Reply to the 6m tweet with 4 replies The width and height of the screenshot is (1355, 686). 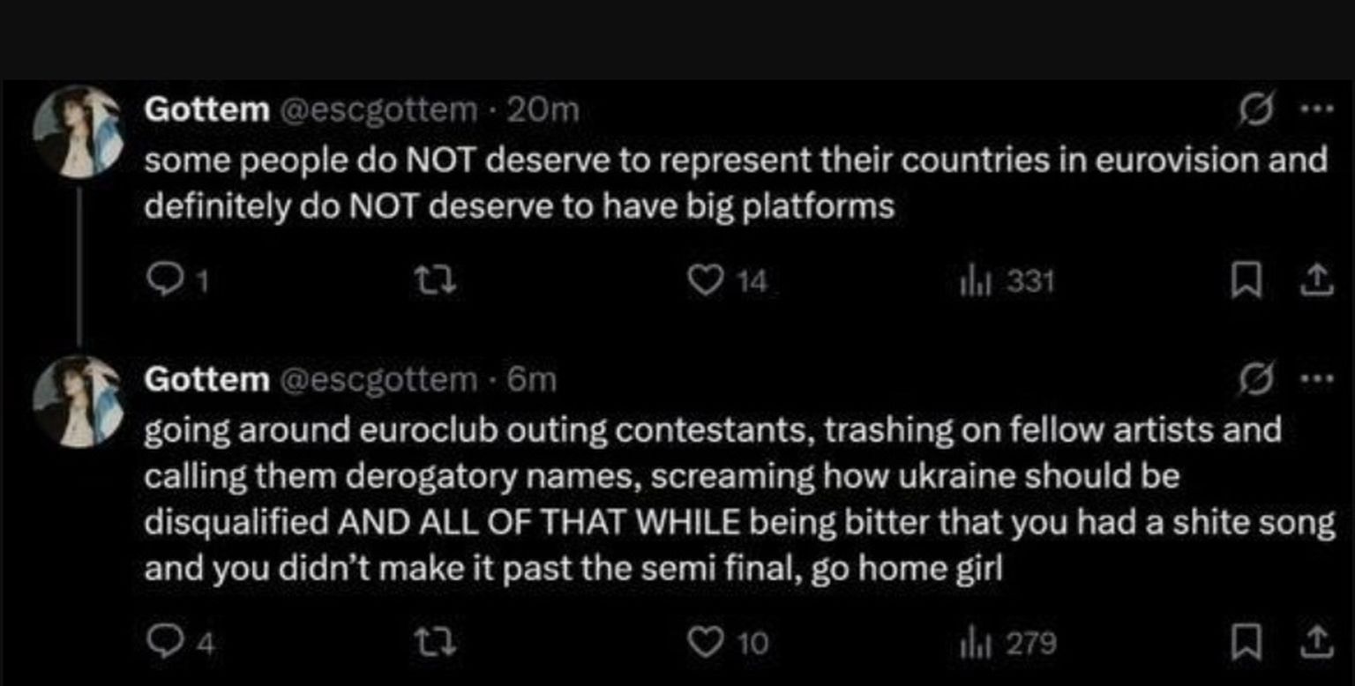click(x=161, y=644)
